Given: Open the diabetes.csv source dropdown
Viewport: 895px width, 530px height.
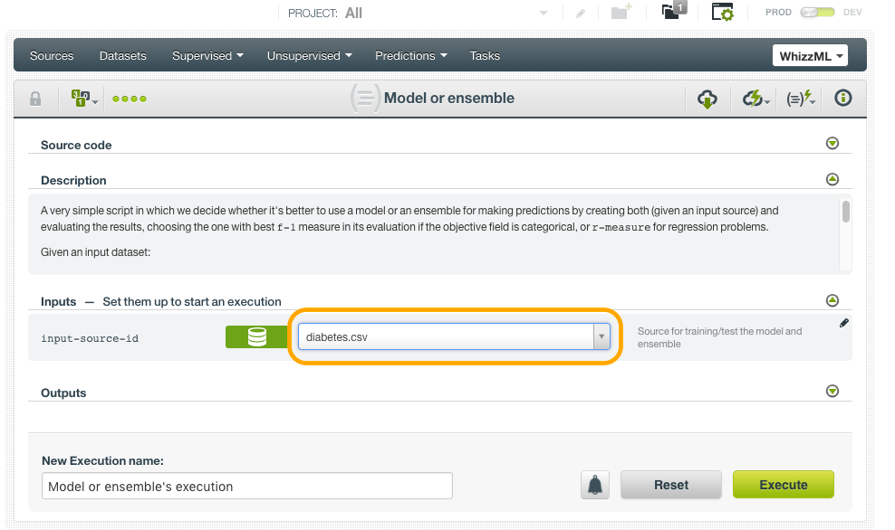Looking at the screenshot, I should point(600,336).
